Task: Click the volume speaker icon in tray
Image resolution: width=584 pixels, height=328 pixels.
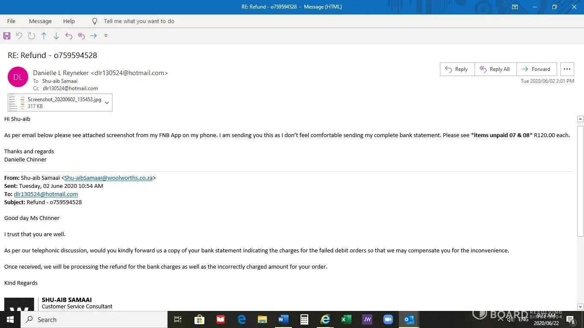Action: tap(510, 319)
